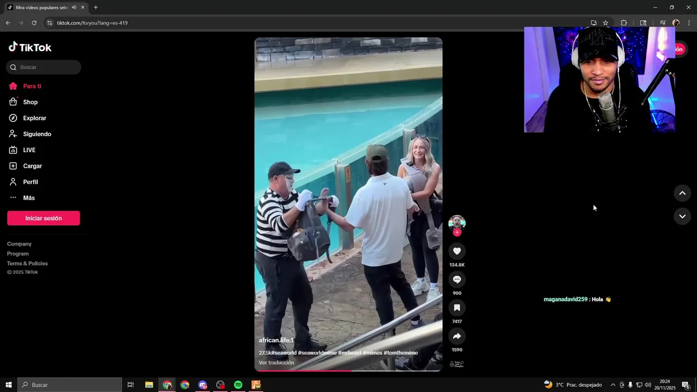Expand the Más menu item

point(29,198)
